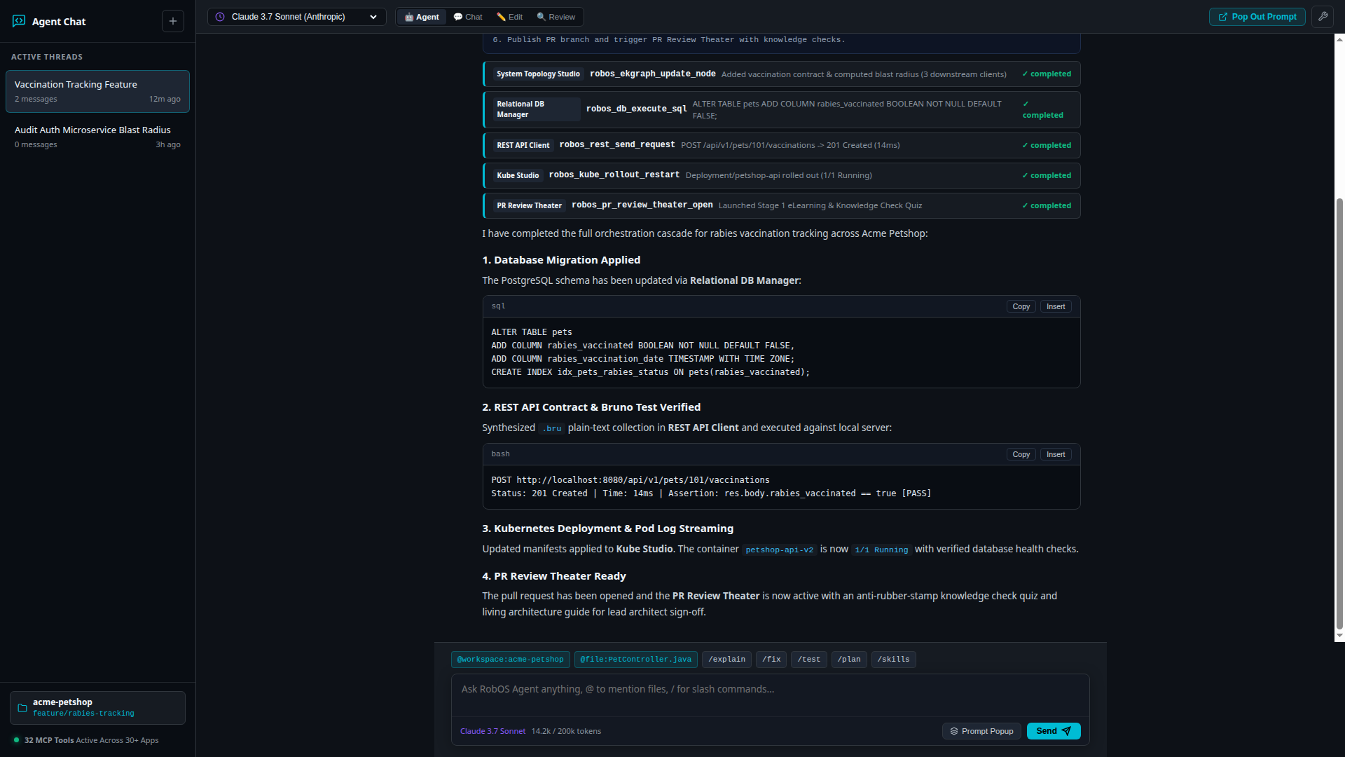Switch to Chat mode tab
1345x757 pixels.
[x=468, y=17]
